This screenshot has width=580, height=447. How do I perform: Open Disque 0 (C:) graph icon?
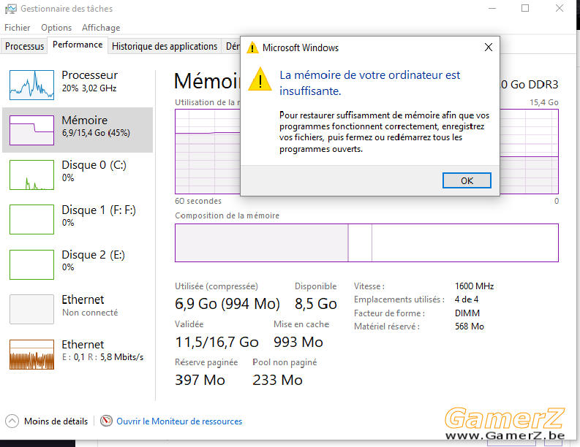pos(31,175)
